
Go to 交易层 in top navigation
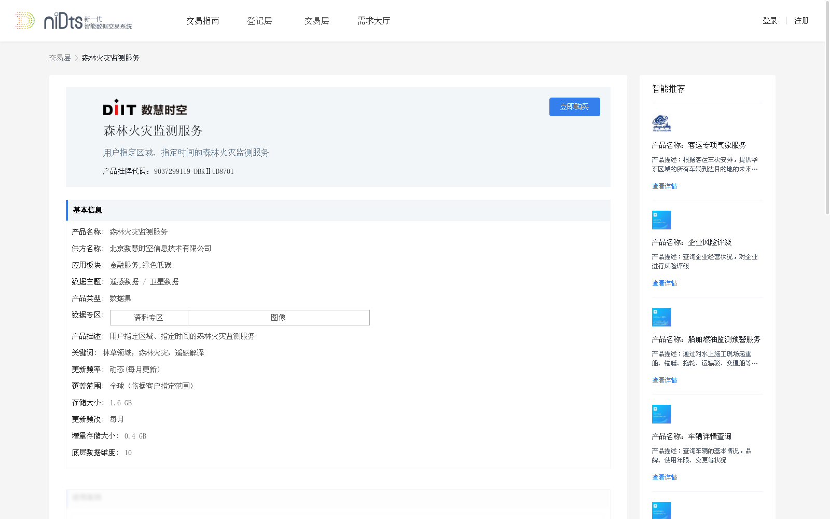[317, 21]
